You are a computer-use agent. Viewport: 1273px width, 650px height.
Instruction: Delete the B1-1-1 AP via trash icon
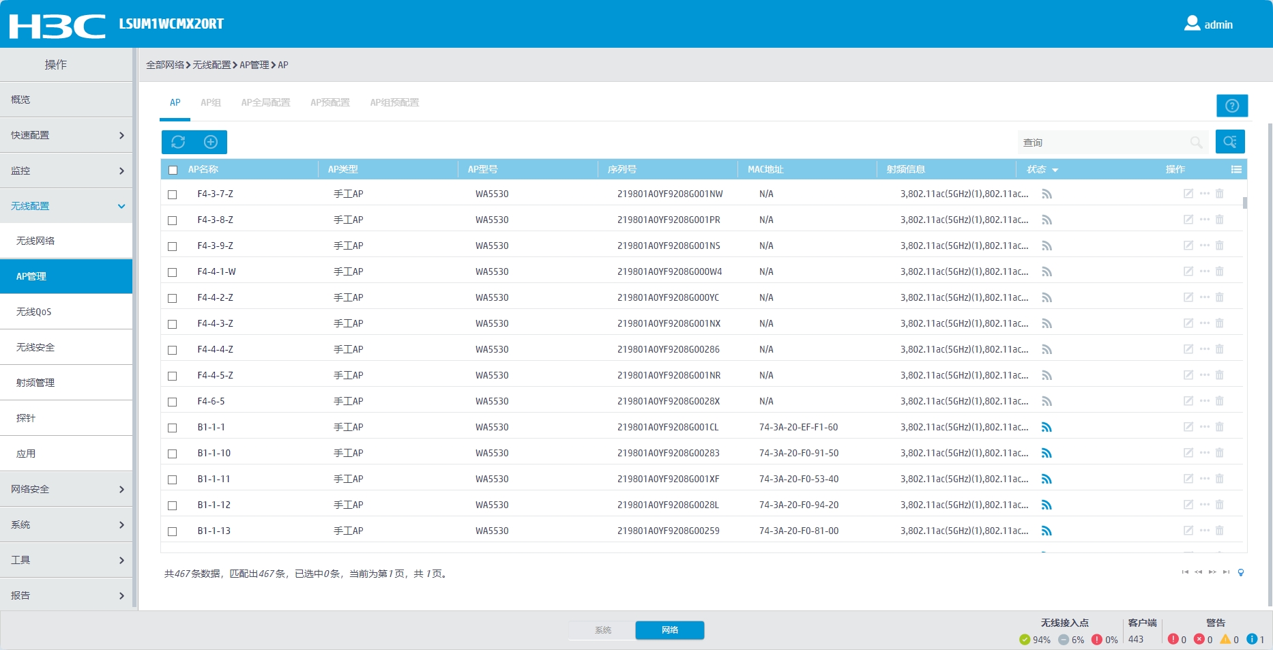pos(1220,427)
